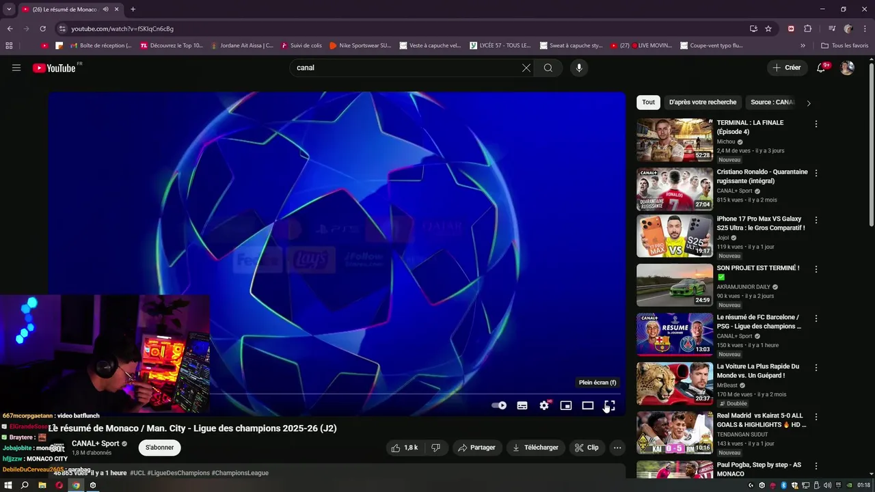Viewport: 875px width, 492px height.
Task: Mute the tab with speaker icon
Action: pos(105,10)
